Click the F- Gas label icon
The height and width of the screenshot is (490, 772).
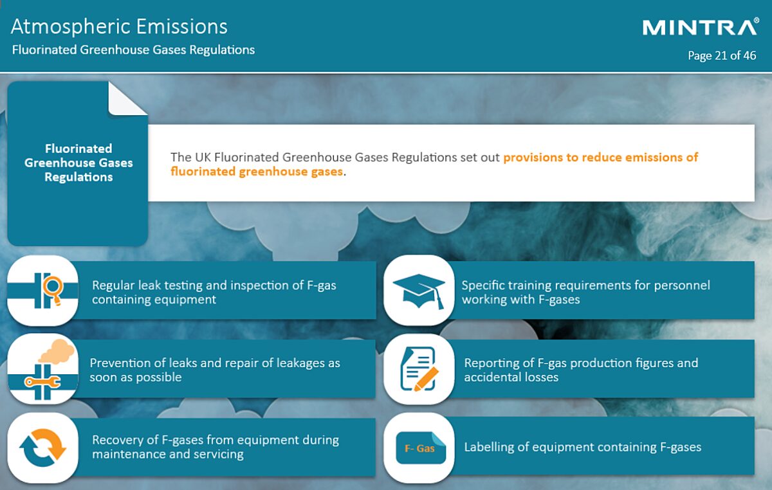419,448
